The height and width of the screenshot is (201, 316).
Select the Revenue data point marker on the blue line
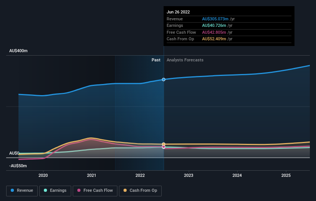164,79
